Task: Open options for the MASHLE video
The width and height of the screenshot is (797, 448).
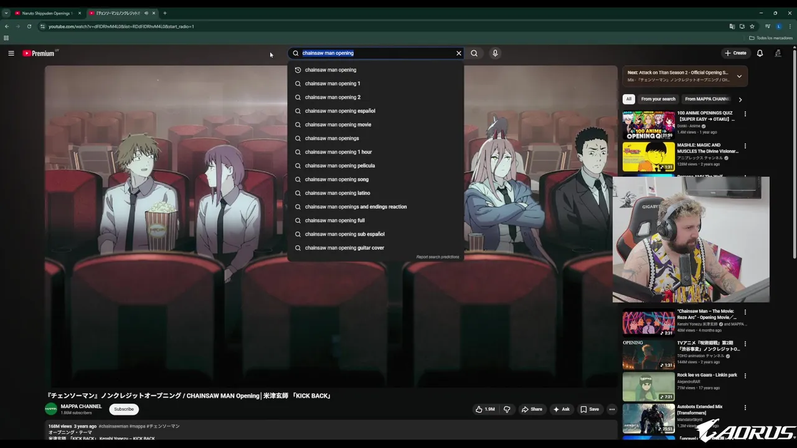Action: (x=745, y=146)
